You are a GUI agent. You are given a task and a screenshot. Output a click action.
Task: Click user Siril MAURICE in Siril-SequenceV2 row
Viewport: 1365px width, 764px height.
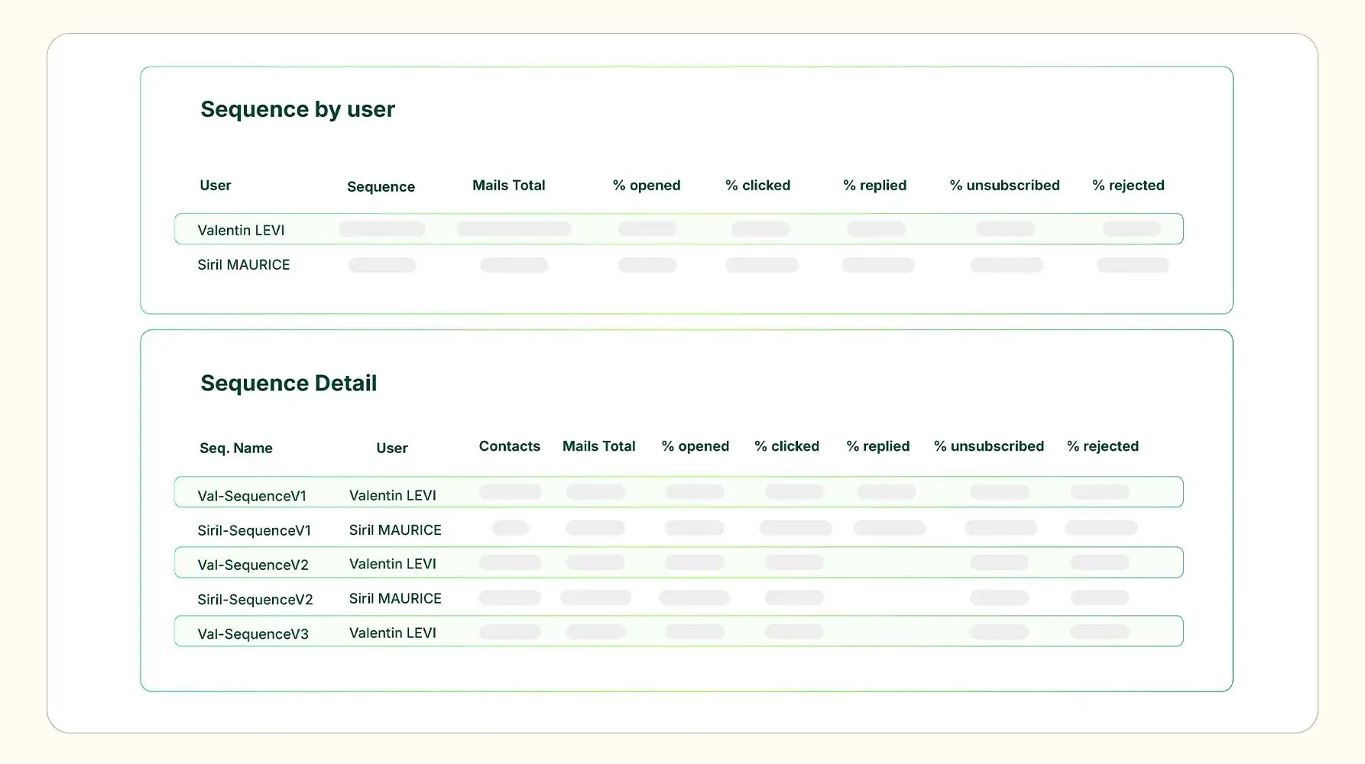pos(395,598)
